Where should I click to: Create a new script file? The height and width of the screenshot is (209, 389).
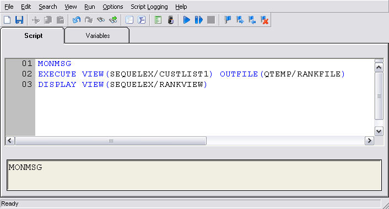pyautogui.click(x=7, y=20)
